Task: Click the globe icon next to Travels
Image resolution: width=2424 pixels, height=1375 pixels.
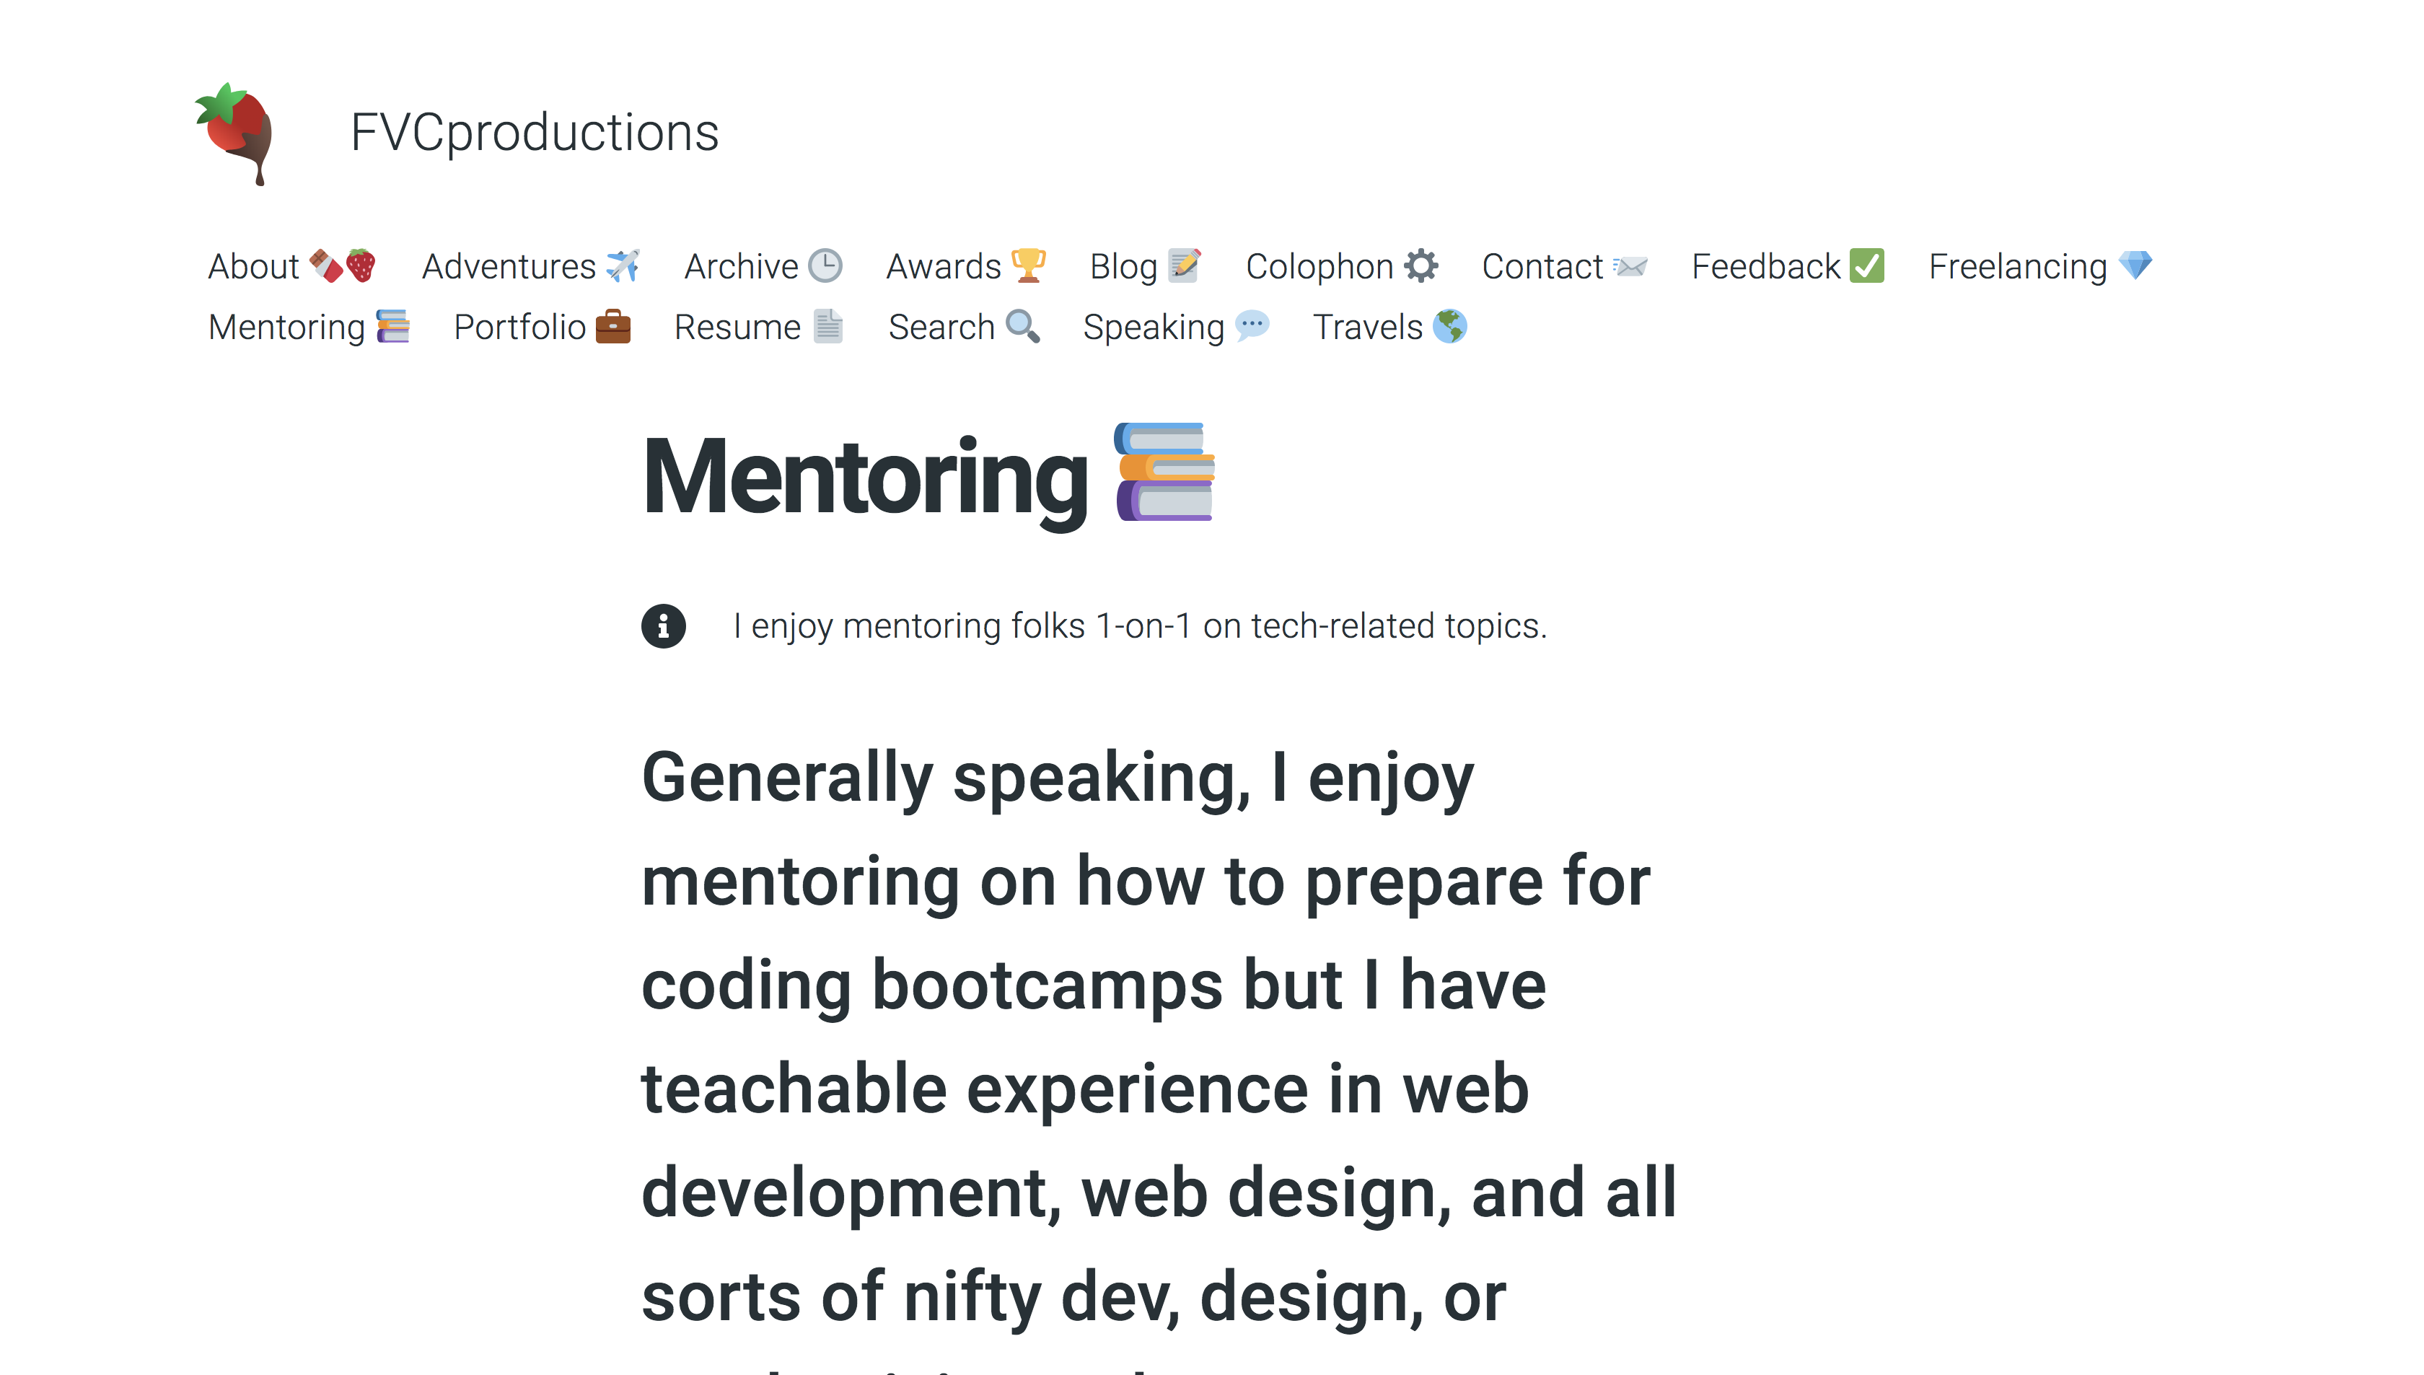Action: tap(1449, 327)
